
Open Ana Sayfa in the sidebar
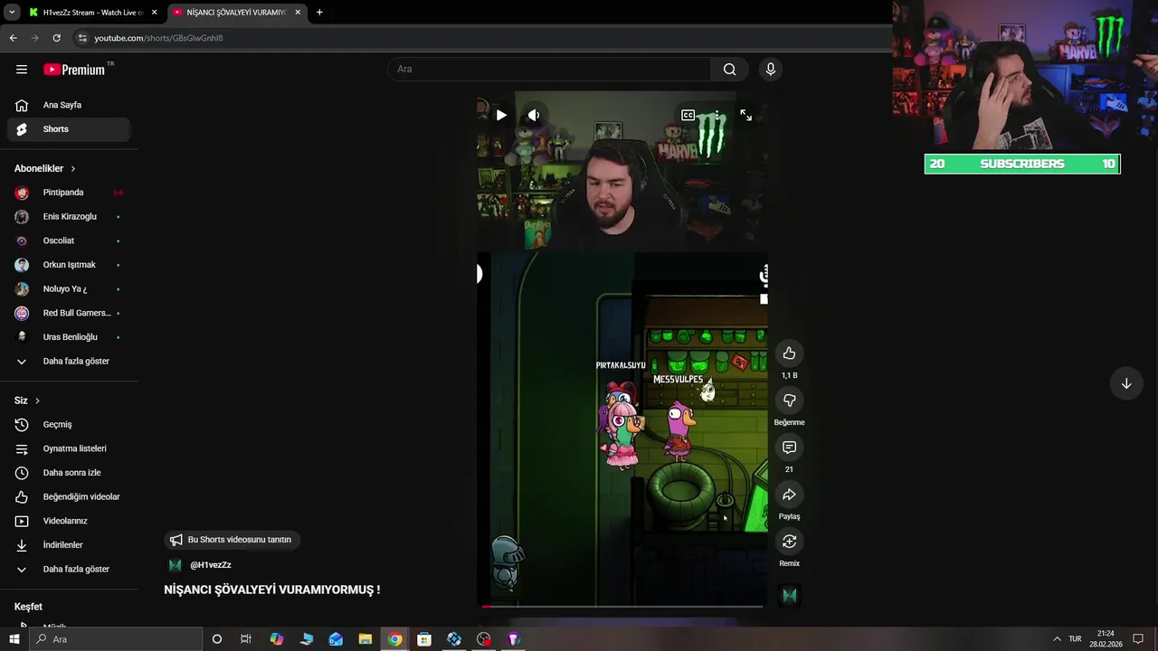point(69,105)
